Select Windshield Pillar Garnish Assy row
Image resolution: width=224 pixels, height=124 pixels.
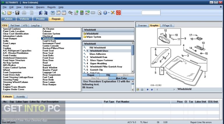107,67
